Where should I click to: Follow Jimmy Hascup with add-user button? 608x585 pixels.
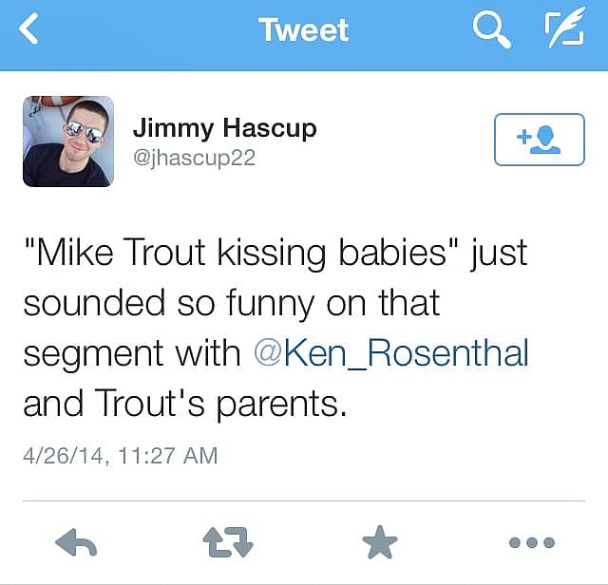click(x=539, y=140)
